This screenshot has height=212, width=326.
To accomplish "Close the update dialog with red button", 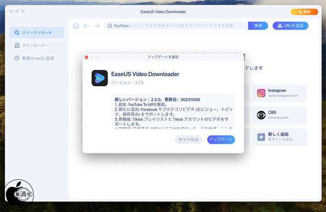I will (87, 57).
